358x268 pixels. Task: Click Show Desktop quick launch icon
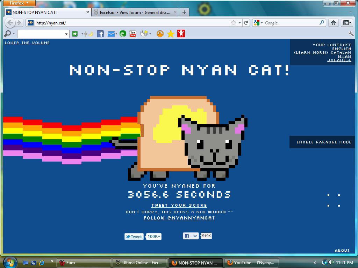coord(26,263)
